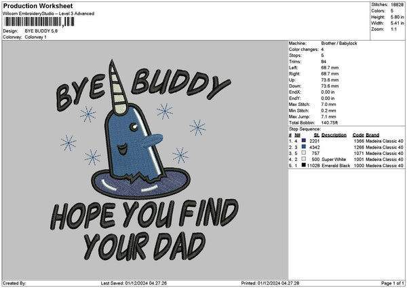Click the 'Brand' column header
The width and height of the screenshot is (407, 288).
tap(372, 135)
